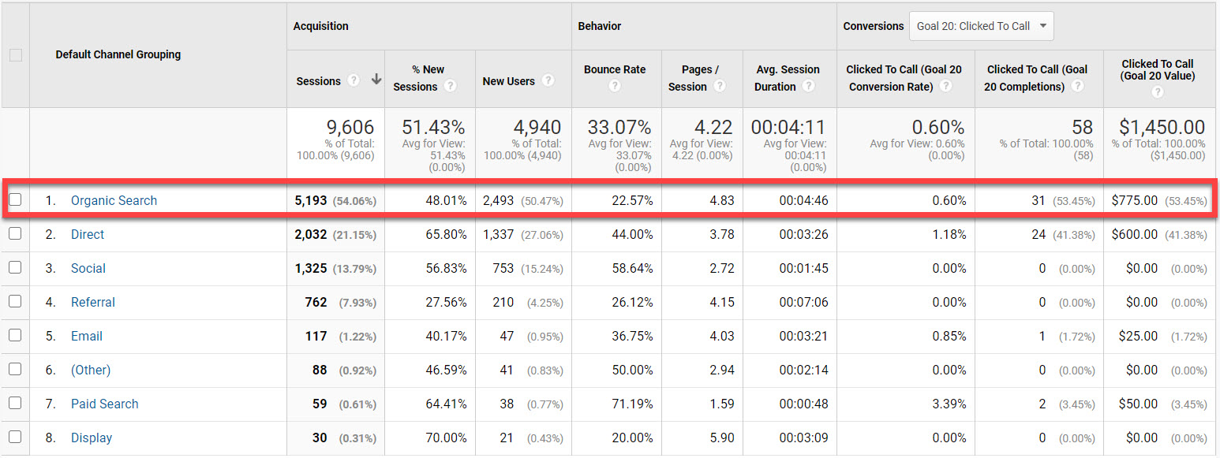Select the Behavior section header
The width and height of the screenshot is (1220, 458).
(599, 25)
